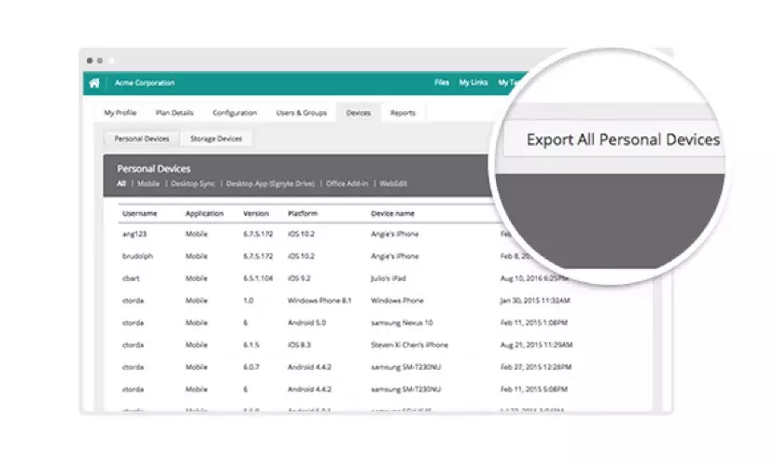This screenshot has height=467, width=777.
Task: Click device name Julio's iPad
Action: [x=388, y=278]
